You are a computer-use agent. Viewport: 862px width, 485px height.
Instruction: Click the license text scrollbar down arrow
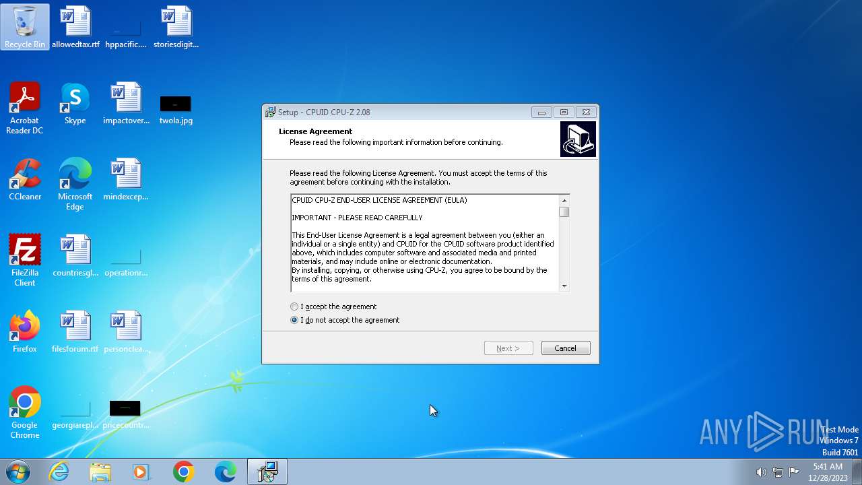[x=564, y=286]
